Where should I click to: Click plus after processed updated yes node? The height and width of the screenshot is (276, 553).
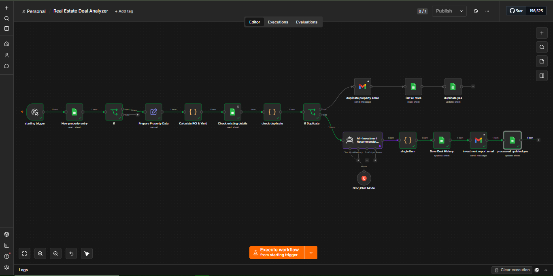(x=538, y=140)
